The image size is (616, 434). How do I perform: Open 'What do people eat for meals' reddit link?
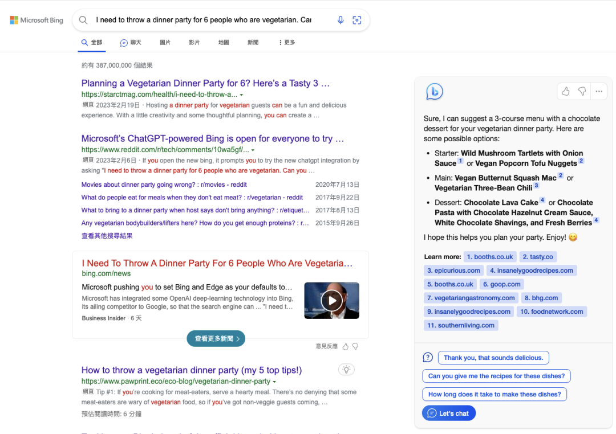click(x=192, y=198)
